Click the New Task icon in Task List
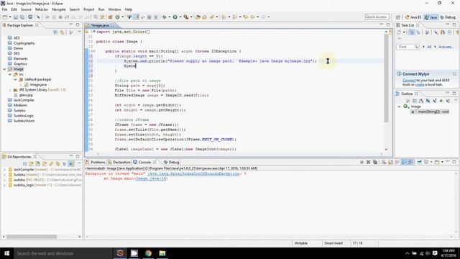The width and height of the screenshot is (460, 259). tap(399, 32)
